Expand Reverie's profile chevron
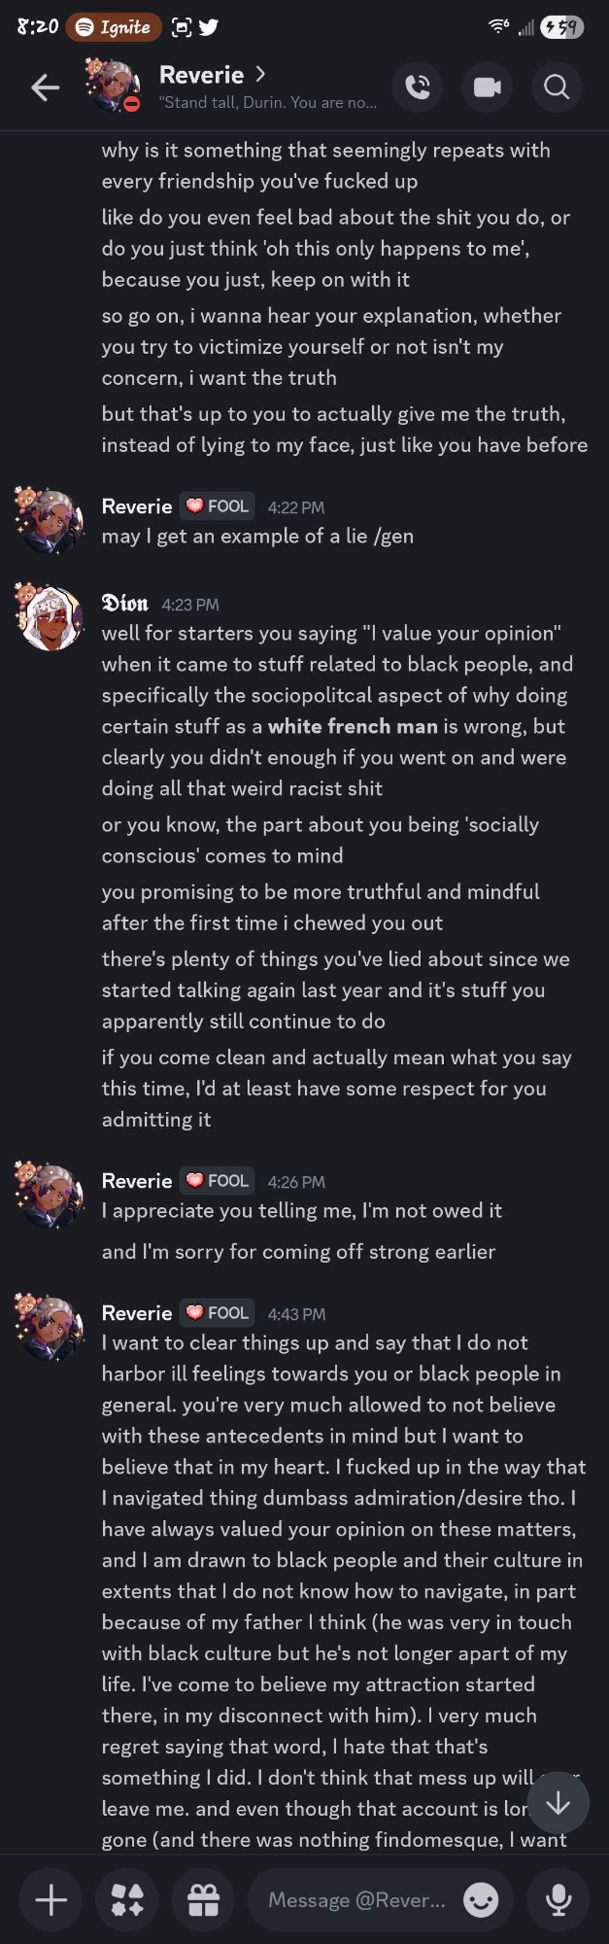609x1944 pixels. click(260, 74)
